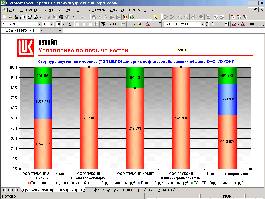Expand the zoom percentage combo box
The image size is (265, 199).
pos(150,17)
